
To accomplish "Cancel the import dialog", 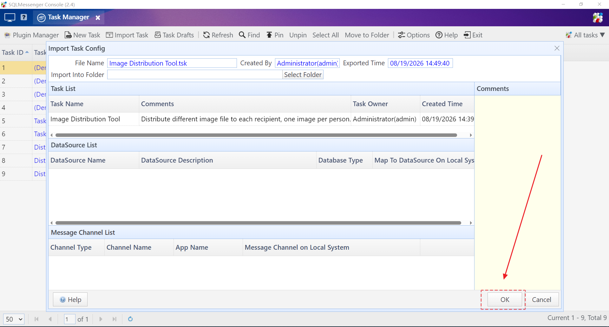I will click(541, 299).
